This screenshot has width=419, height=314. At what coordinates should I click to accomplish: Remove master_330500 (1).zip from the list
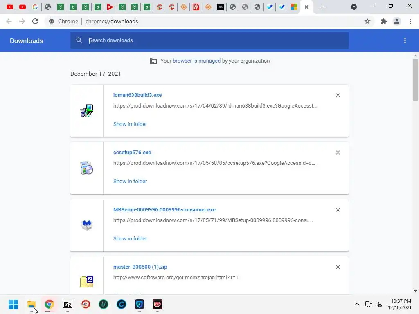click(x=338, y=267)
